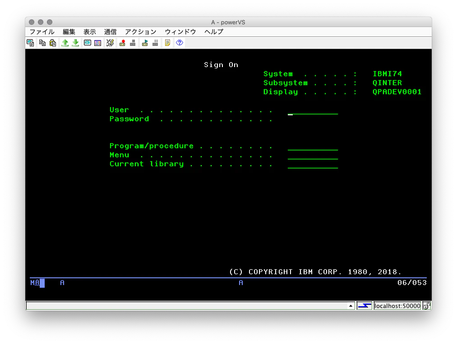
Task: Open the アクション menu
Action: tap(141, 32)
